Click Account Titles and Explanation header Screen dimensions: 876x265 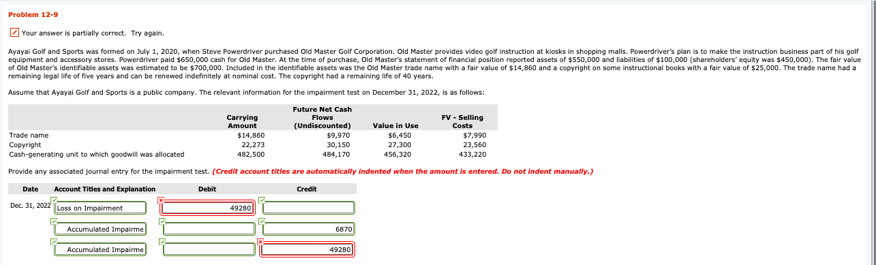(104, 189)
